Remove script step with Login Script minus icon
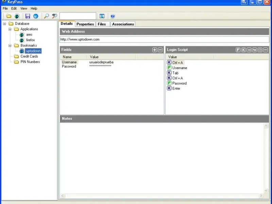The width and height of the screenshot is (272, 204). (266, 50)
